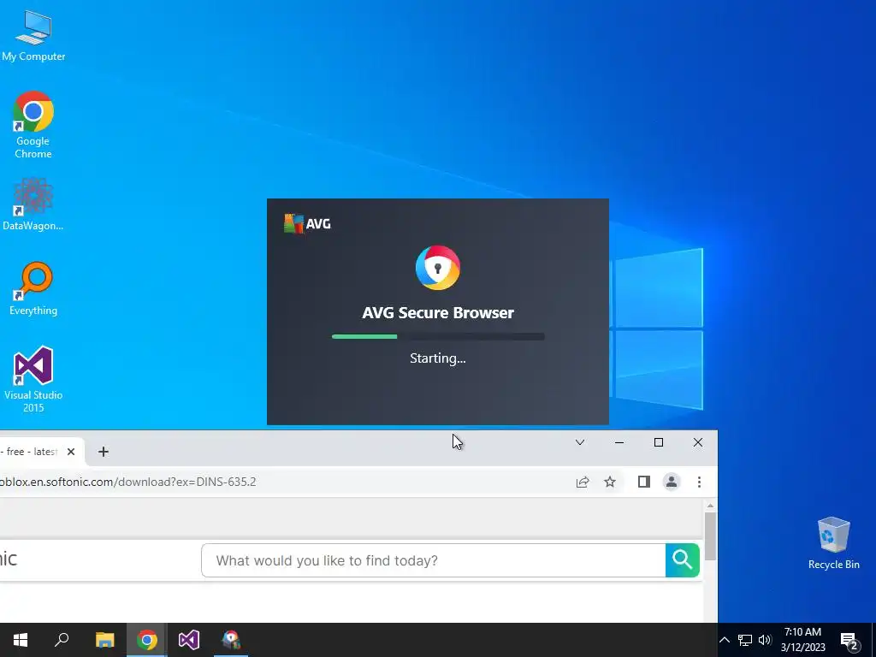Switch to the Softonic 'free - latest' tab
Screen dimensions: 876x657
coord(31,452)
